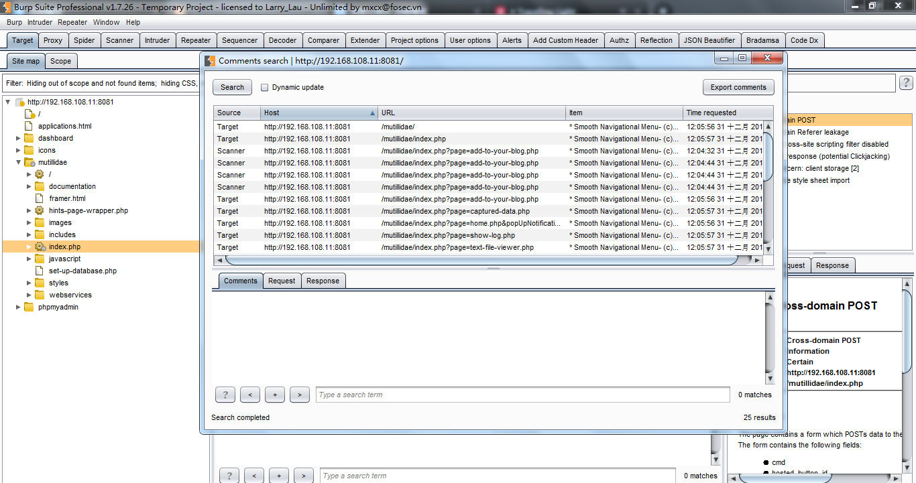Click the index.php gear icon
The width and height of the screenshot is (916, 483).
(x=40, y=247)
